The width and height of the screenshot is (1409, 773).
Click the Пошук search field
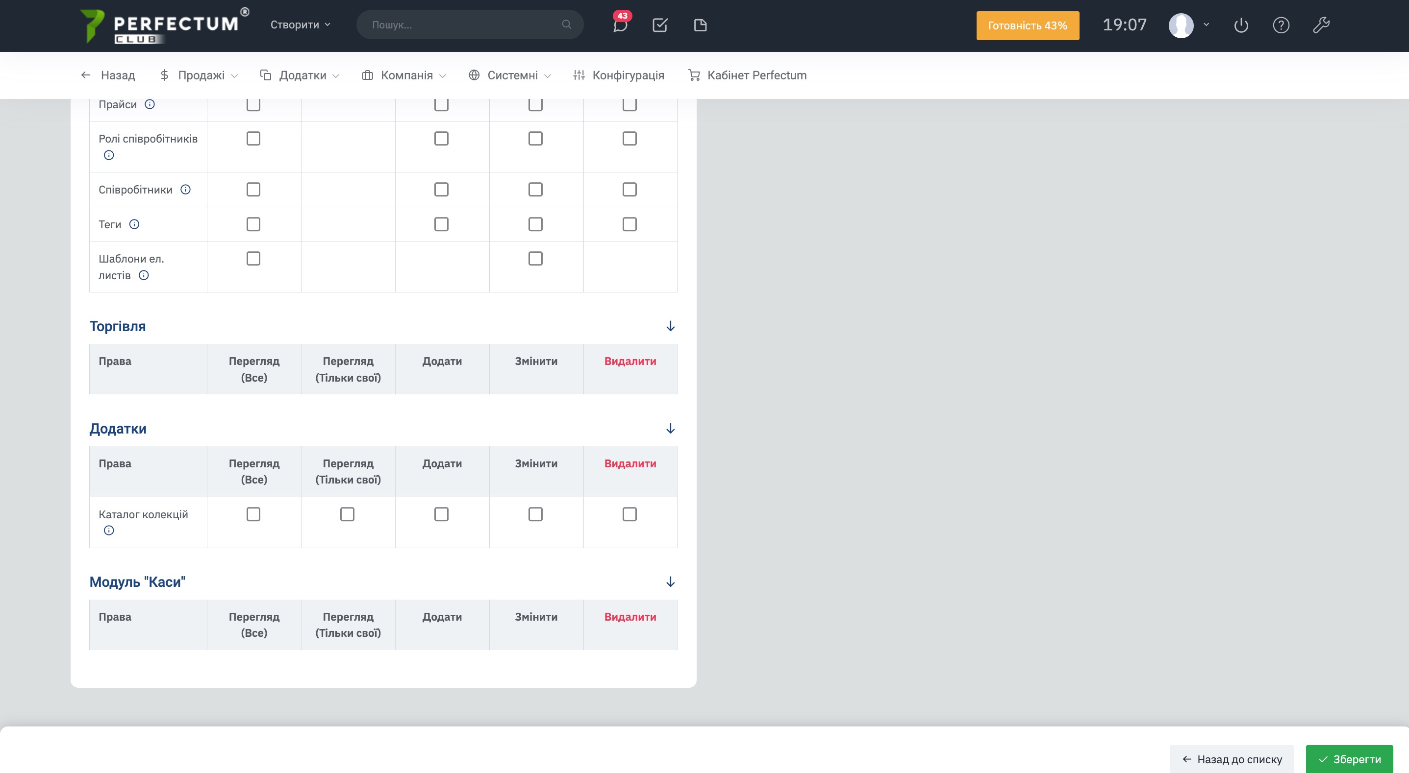pos(462,25)
